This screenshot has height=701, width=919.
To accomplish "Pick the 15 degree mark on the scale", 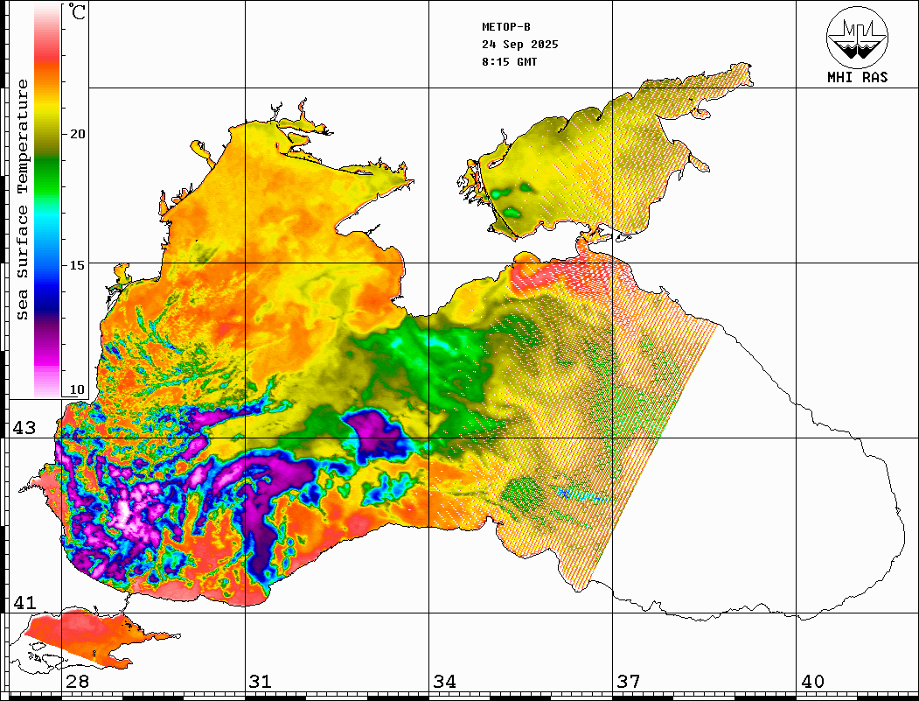I will pyautogui.click(x=78, y=265).
